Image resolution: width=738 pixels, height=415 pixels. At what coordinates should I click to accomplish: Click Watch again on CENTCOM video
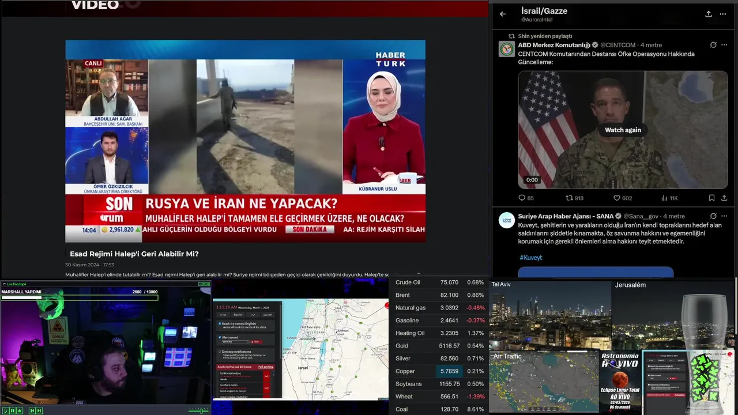(x=623, y=130)
